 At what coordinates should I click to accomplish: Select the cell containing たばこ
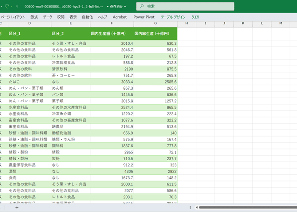[x=30, y=82]
